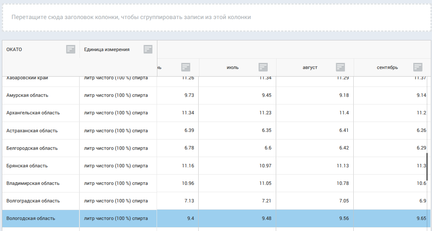The width and height of the screenshot is (432, 231).
Task: Open filter icon of partially hidden июнь column
Action: coord(186,67)
